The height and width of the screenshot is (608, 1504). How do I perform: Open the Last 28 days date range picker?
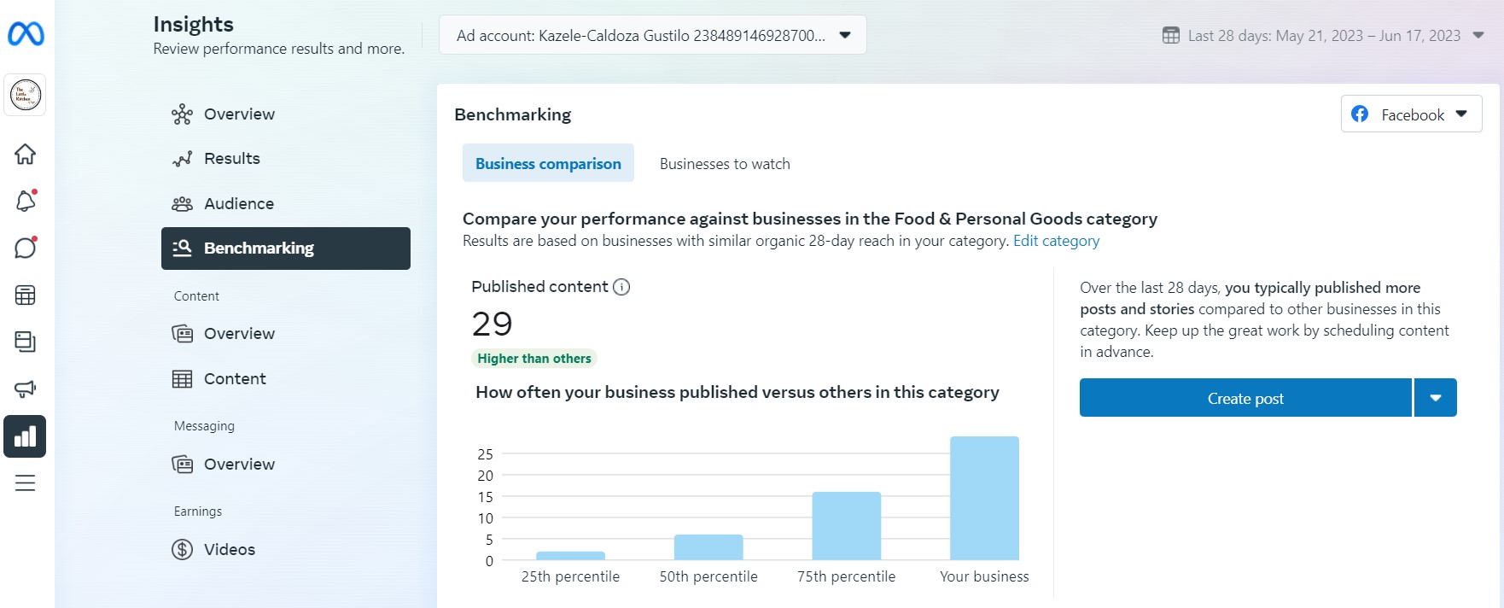1323,36
